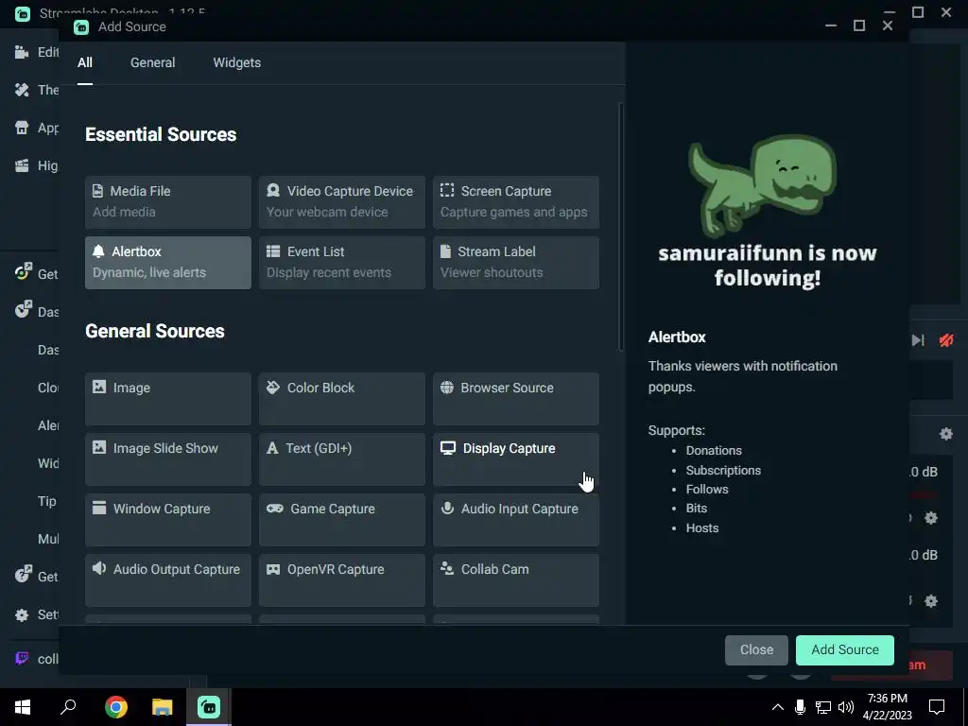Viewport: 968px width, 726px height.
Task: Click the Twitch account icon
Action: (22, 658)
